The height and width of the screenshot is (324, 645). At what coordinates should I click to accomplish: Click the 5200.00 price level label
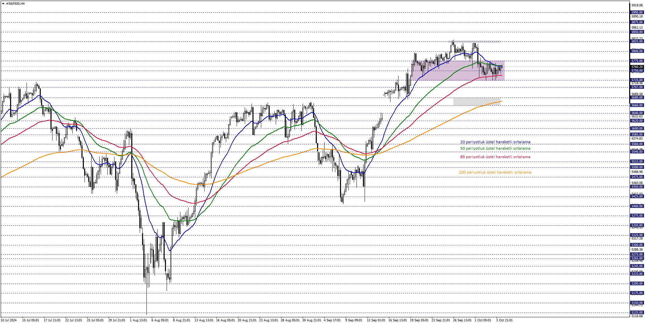click(637, 284)
